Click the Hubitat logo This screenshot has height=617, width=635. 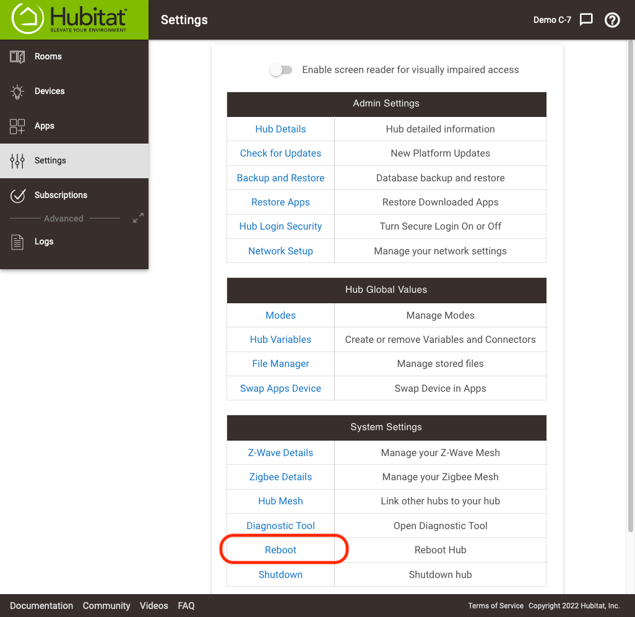coord(69,19)
